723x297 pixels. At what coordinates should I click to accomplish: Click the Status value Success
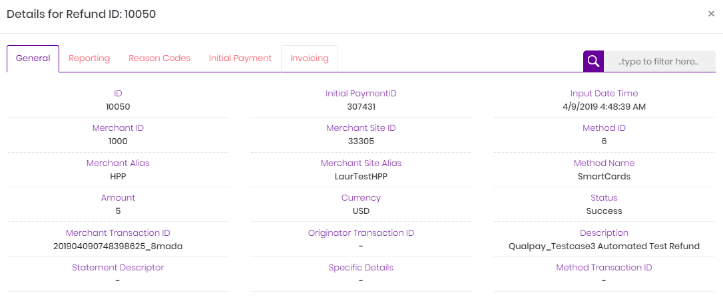point(604,211)
